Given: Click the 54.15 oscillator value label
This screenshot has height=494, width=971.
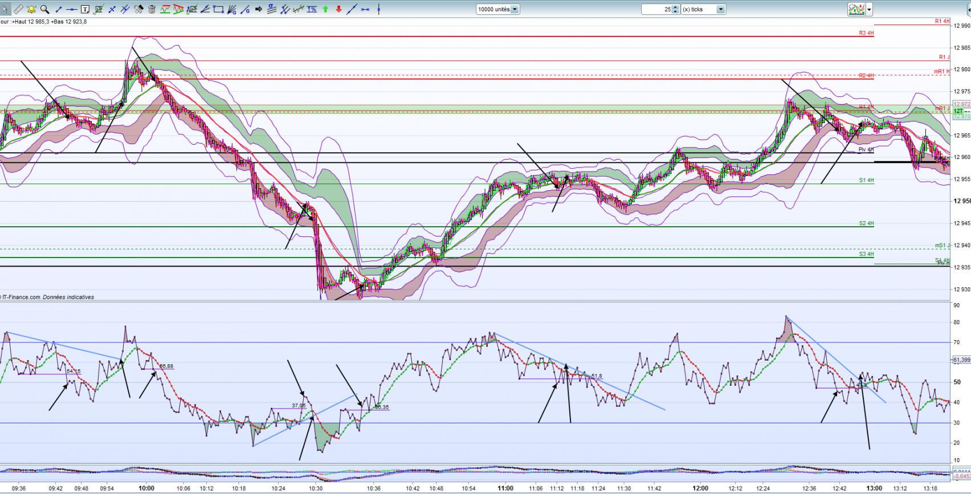Looking at the screenshot, I should (74, 371).
